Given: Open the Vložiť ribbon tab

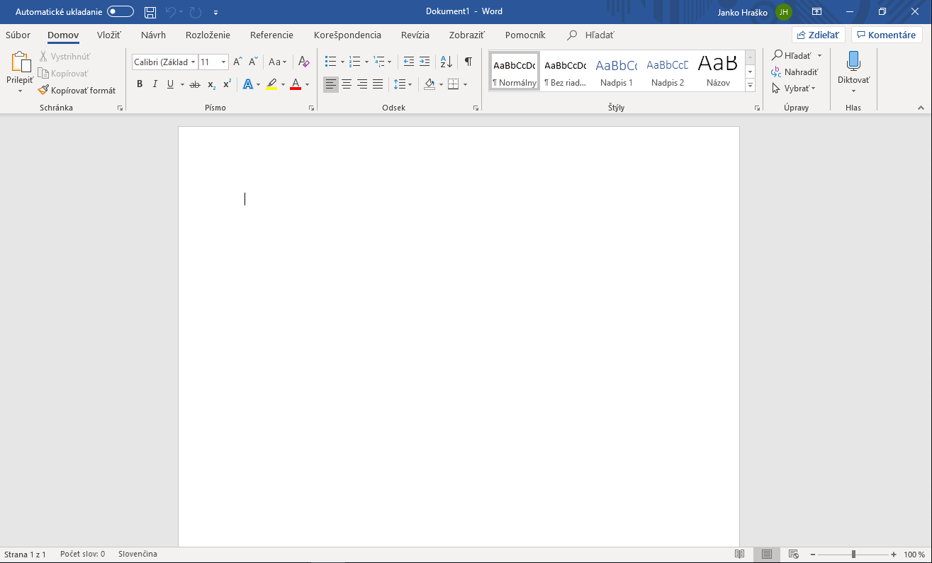Looking at the screenshot, I should click(109, 35).
